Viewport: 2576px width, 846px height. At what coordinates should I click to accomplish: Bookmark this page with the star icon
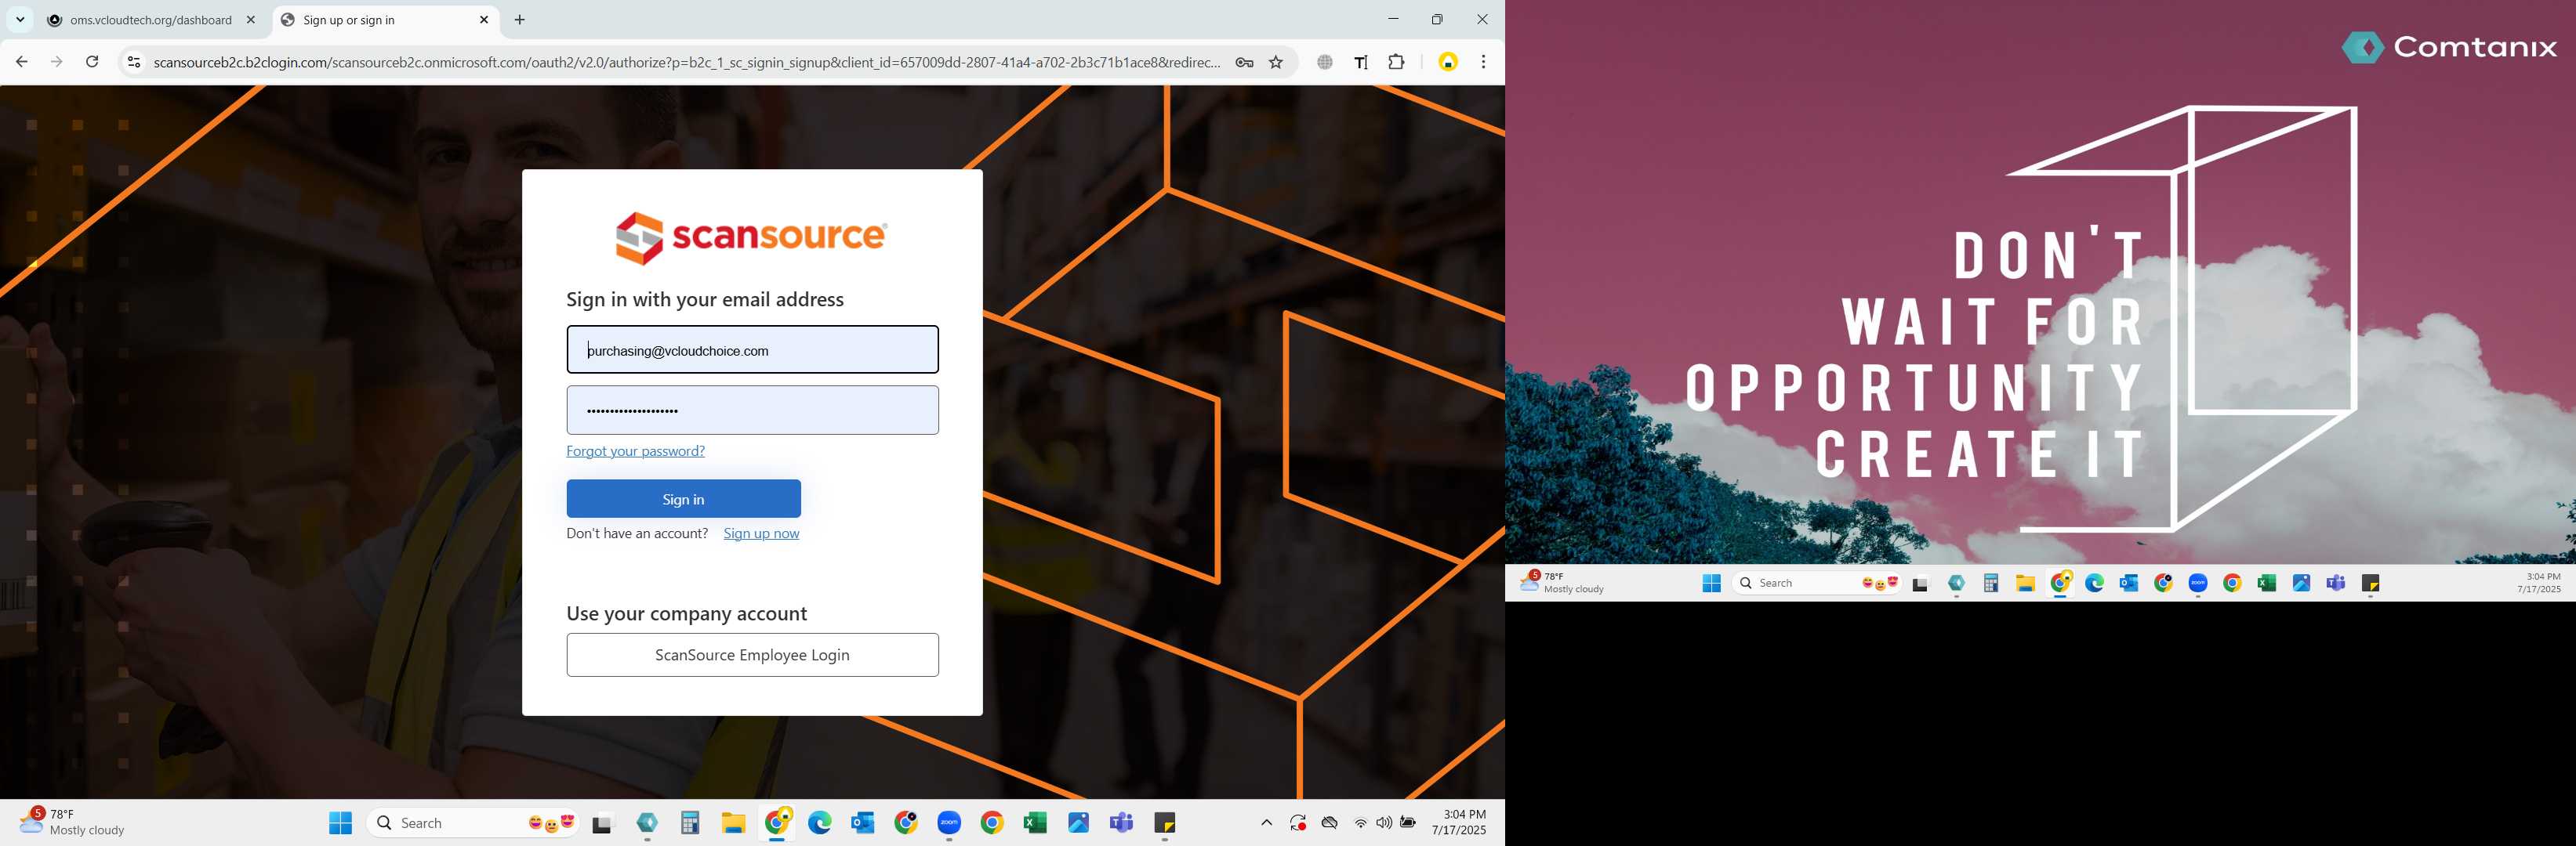coord(1276,62)
